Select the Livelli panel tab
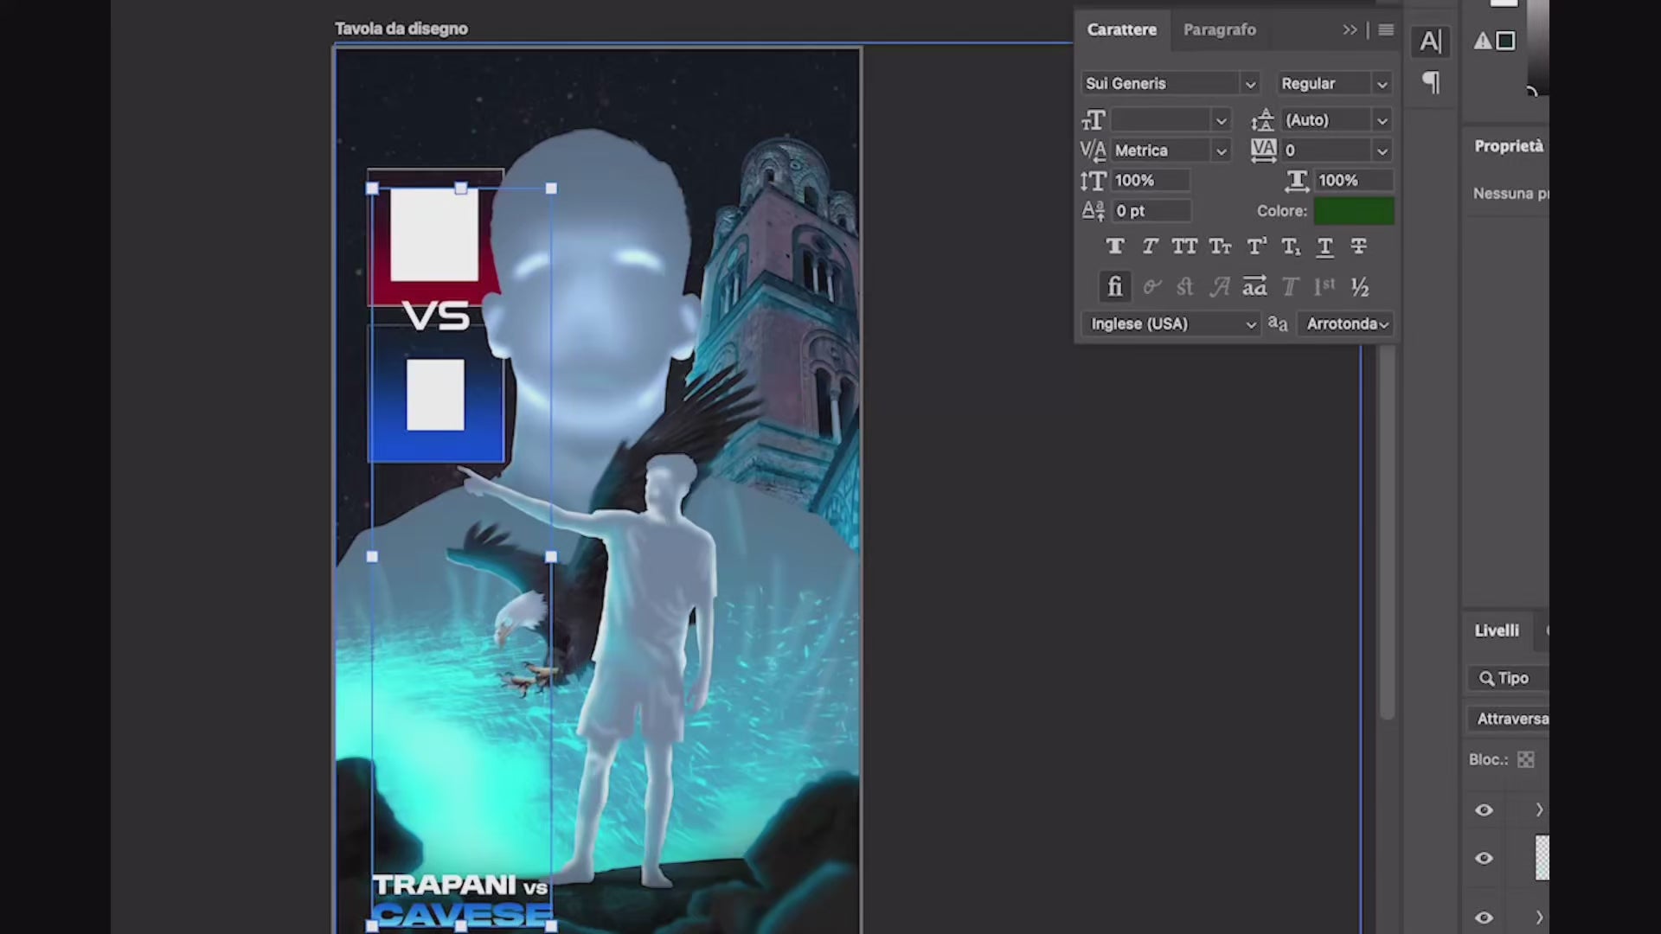Image resolution: width=1661 pixels, height=934 pixels. click(1497, 630)
